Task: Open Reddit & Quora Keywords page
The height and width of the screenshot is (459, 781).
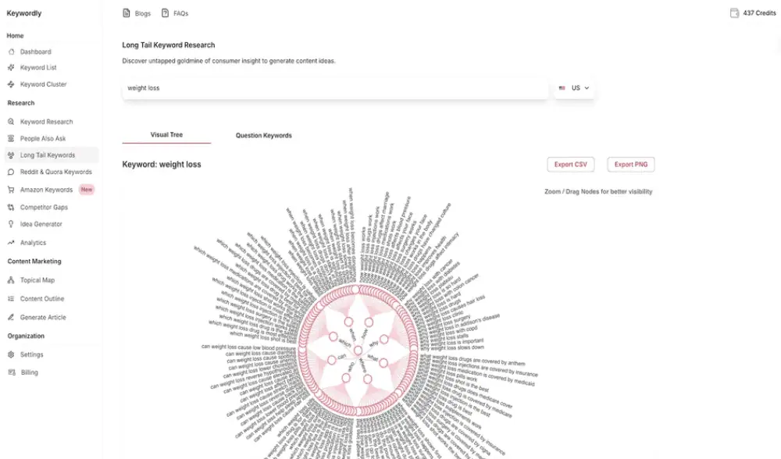Action: (55, 172)
